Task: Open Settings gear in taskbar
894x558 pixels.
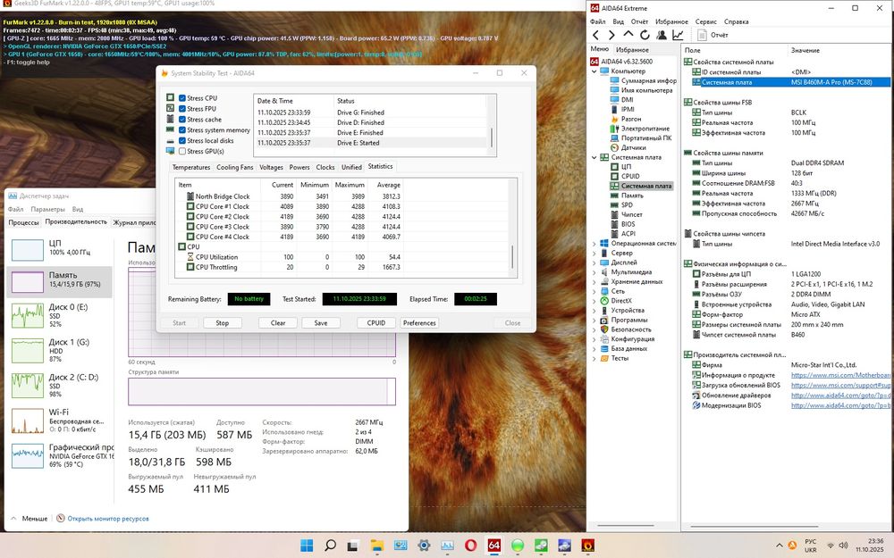Action: click(424, 546)
